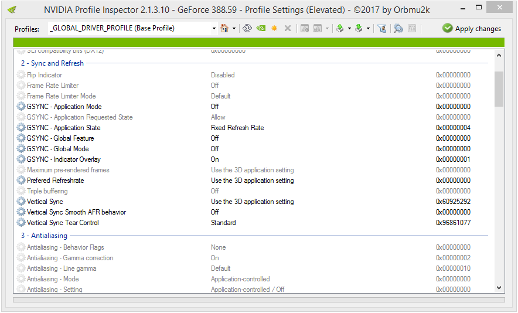Click 'Standard' value of Vertical Sync Tear Control

tap(223, 223)
